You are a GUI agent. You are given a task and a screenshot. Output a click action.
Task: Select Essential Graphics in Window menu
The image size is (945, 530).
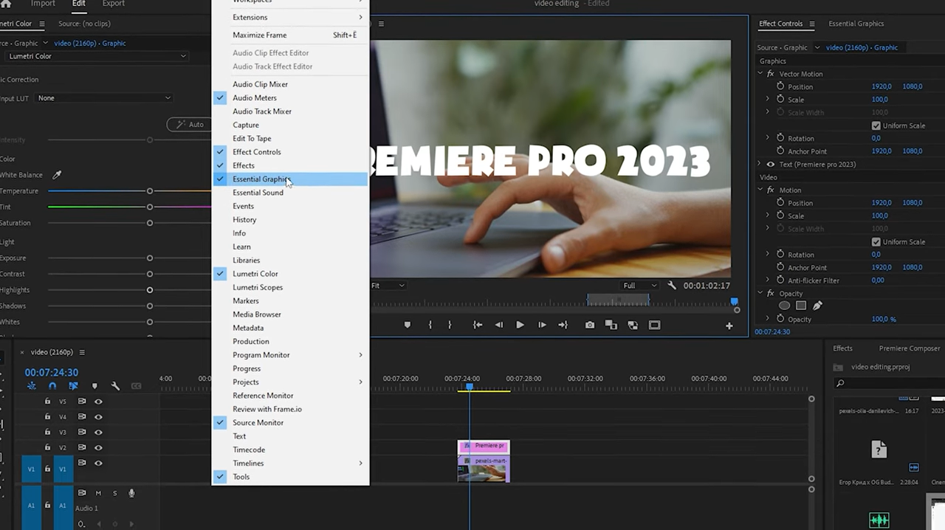coord(289,179)
